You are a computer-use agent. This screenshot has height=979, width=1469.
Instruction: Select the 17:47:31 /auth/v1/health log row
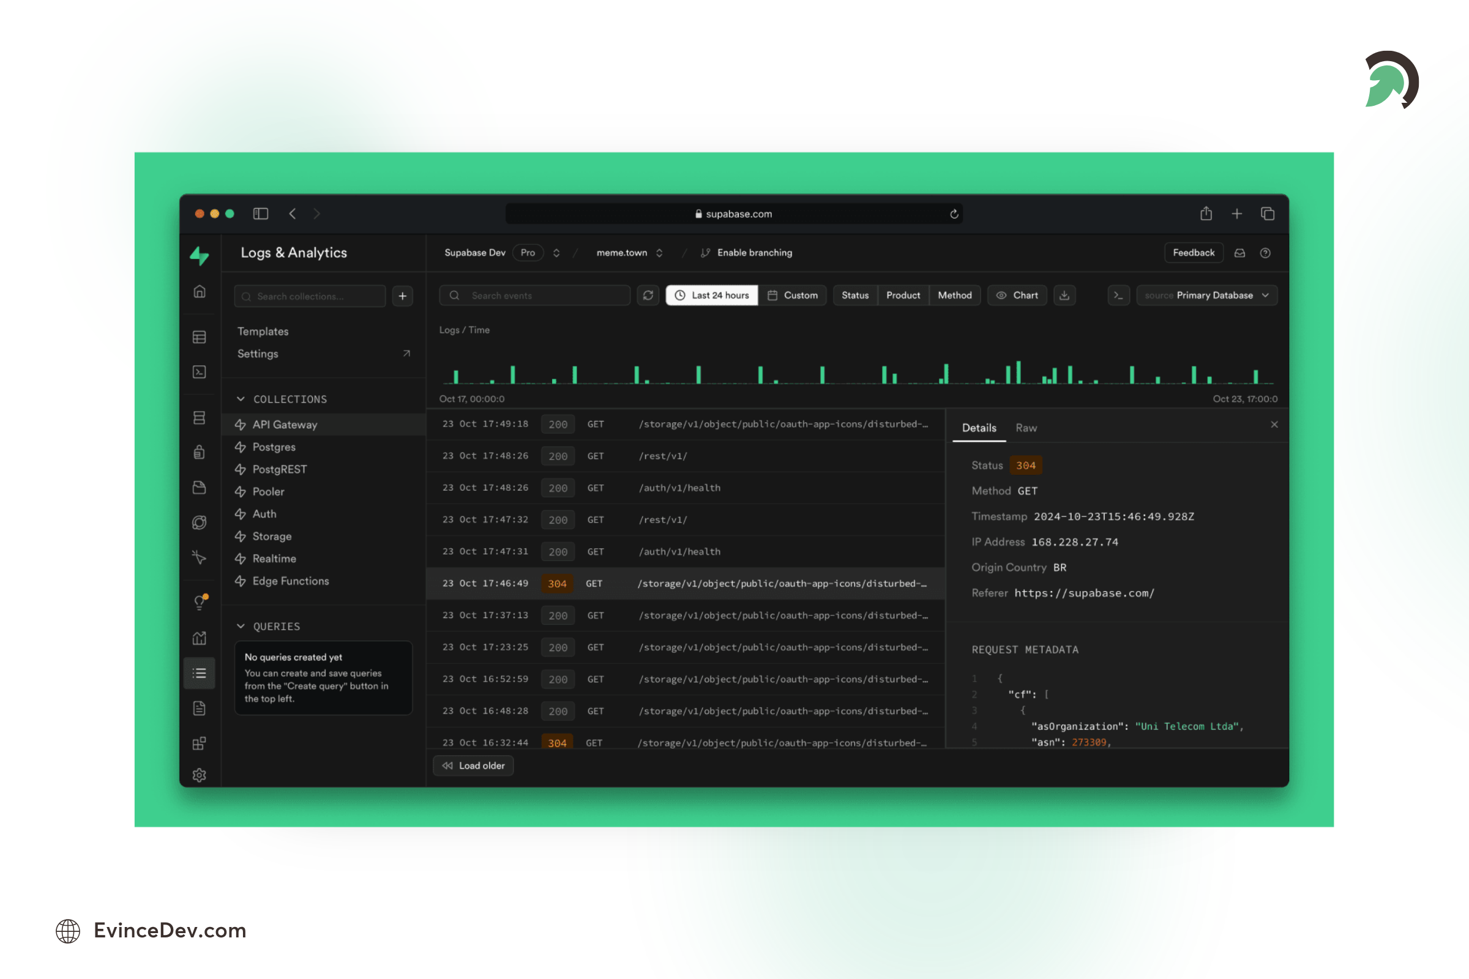pyautogui.click(x=685, y=552)
